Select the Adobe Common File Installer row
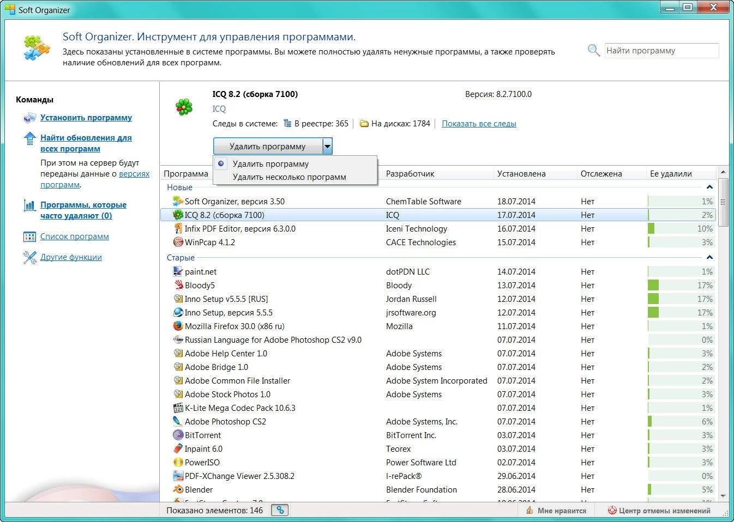 coord(438,380)
